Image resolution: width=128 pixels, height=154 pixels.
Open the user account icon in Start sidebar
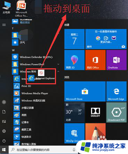4,102
